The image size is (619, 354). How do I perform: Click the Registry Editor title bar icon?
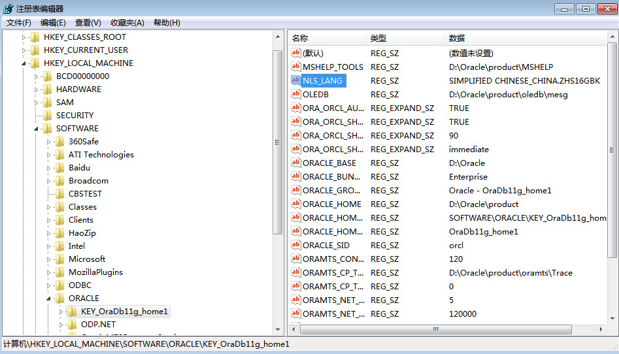(8, 8)
